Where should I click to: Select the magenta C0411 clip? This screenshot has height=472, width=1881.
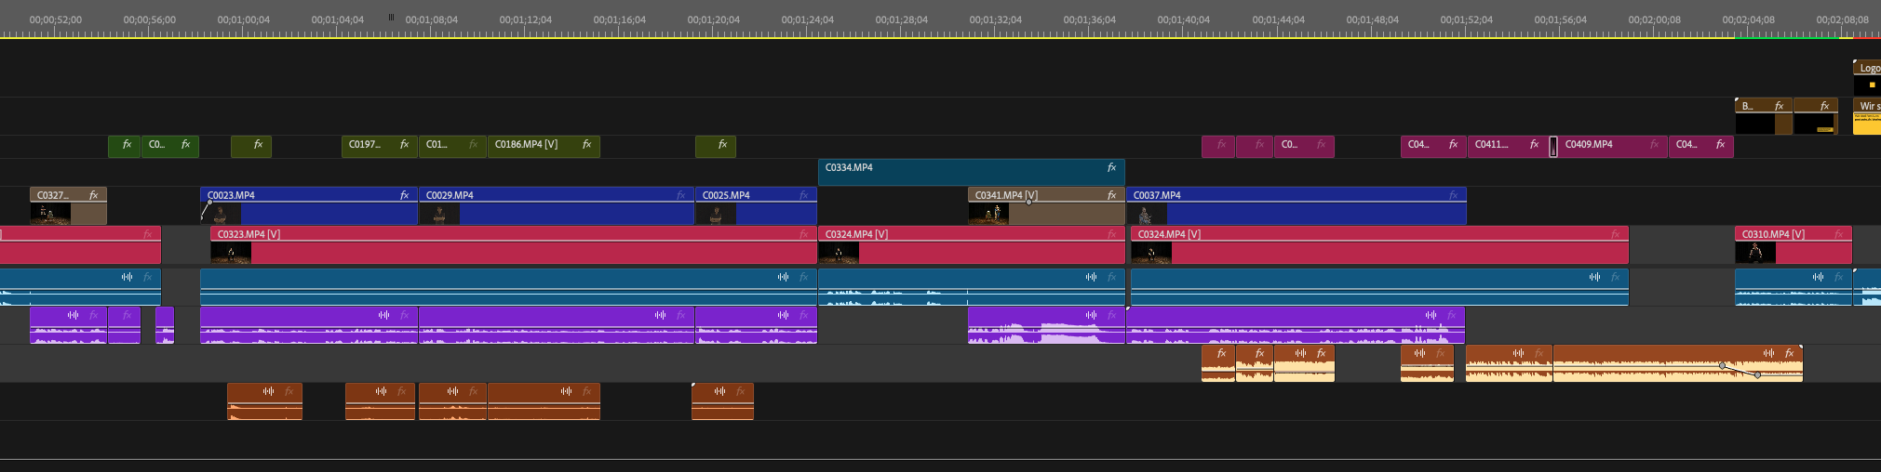click(x=1508, y=146)
